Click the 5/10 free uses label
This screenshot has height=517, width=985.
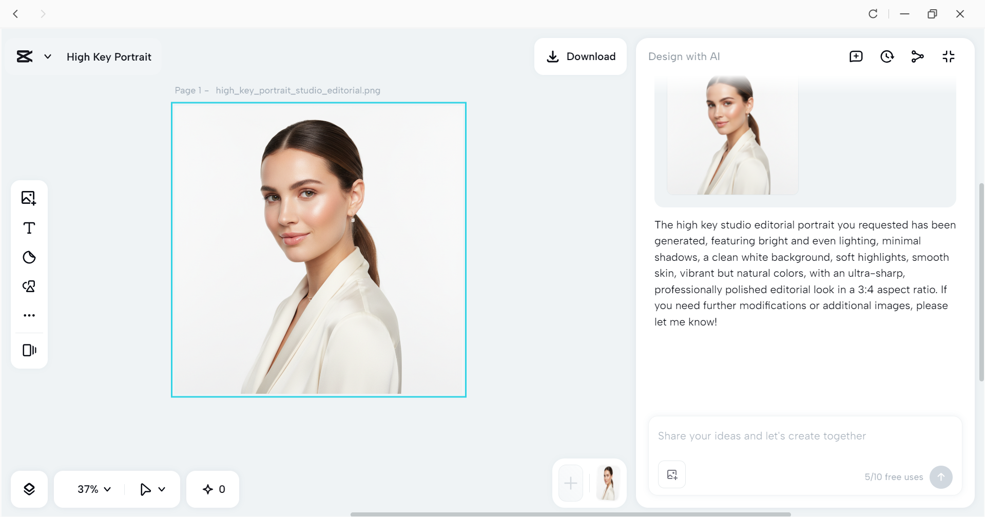tap(894, 477)
